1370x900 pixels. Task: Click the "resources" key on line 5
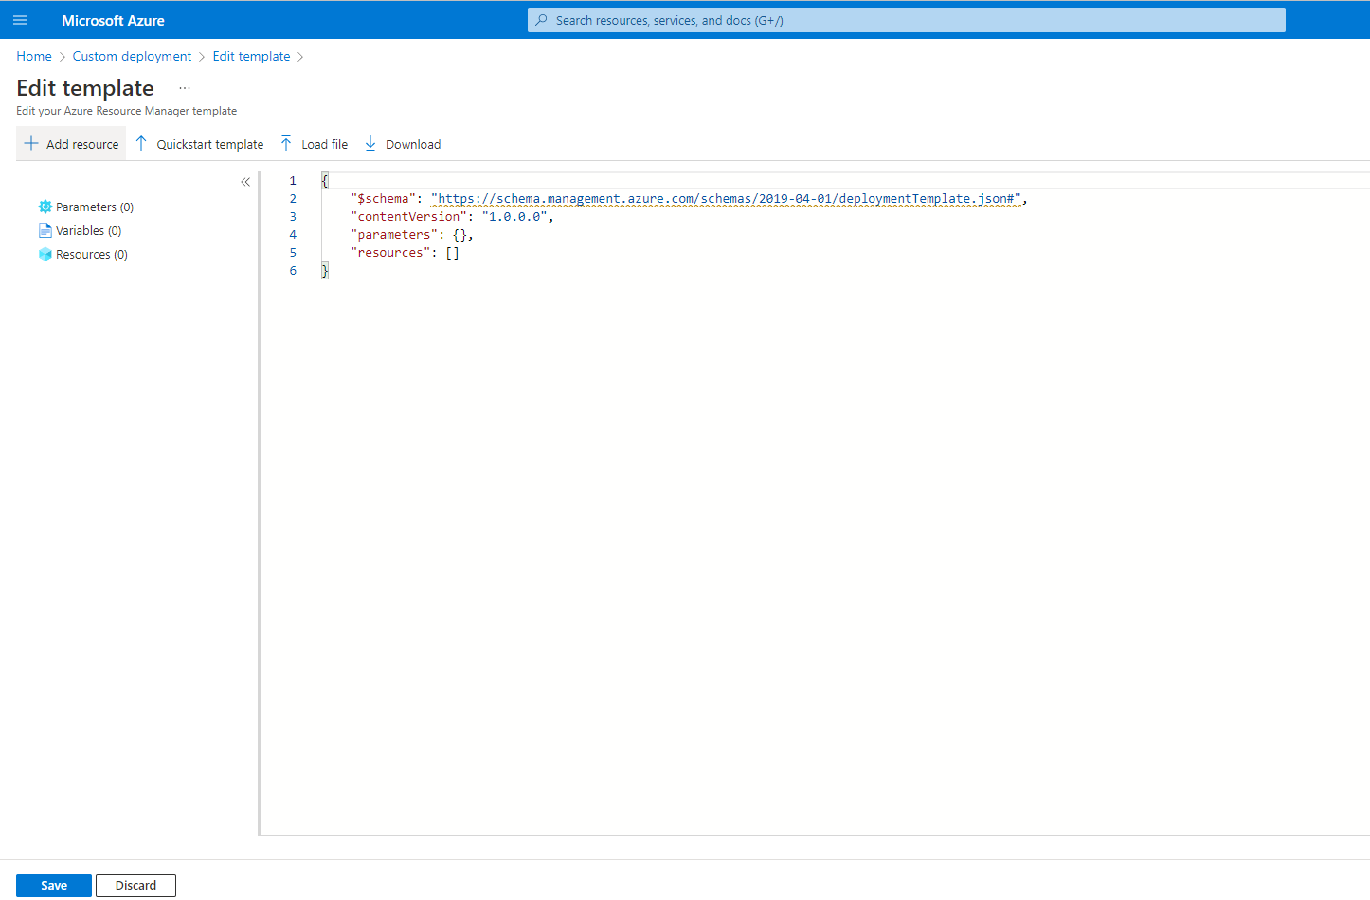pos(390,253)
